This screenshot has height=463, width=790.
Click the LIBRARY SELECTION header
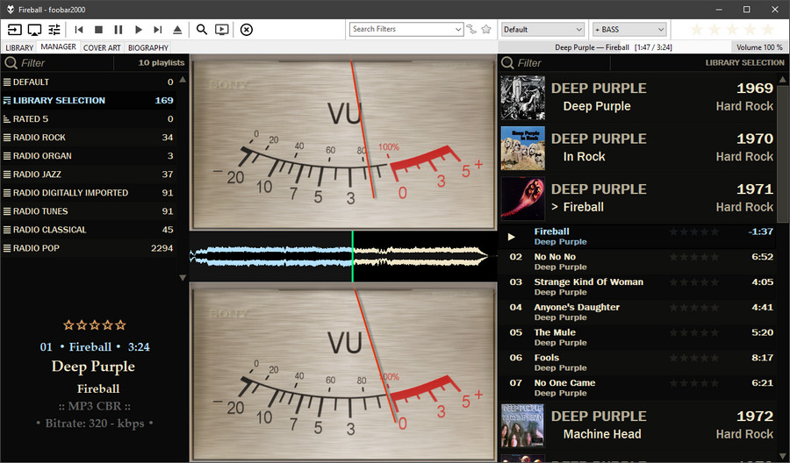pyautogui.click(x=744, y=62)
